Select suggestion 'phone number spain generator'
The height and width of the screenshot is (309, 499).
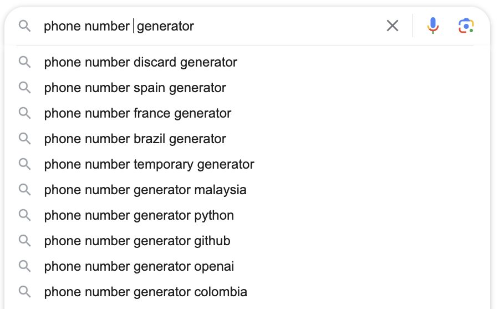tap(135, 88)
